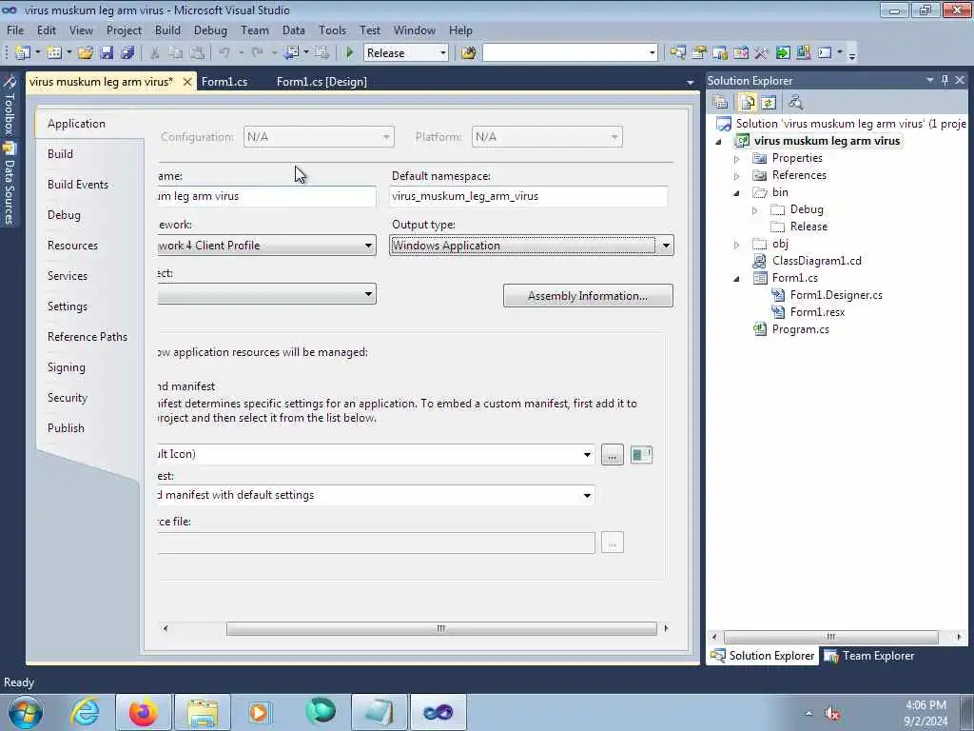Click the Command Window toolbar icon
974x731 pixels.
(x=825, y=53)
